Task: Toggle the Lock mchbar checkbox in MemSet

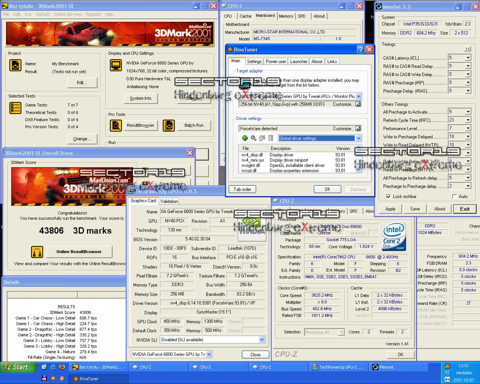Action: coord(388,196)
